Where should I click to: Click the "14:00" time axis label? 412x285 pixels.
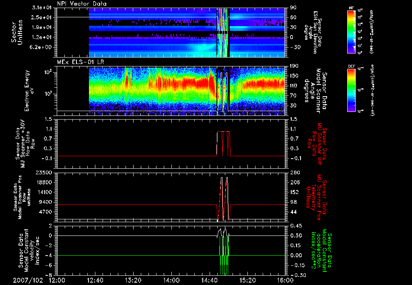pyautogui.click(x=171, y=281)
